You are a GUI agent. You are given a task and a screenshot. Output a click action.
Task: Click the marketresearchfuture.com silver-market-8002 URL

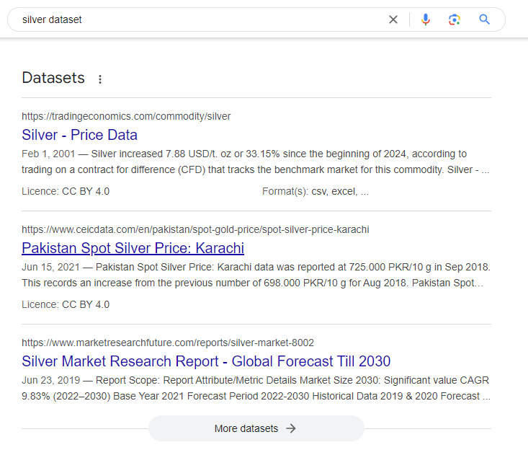[x=168, y=343]
